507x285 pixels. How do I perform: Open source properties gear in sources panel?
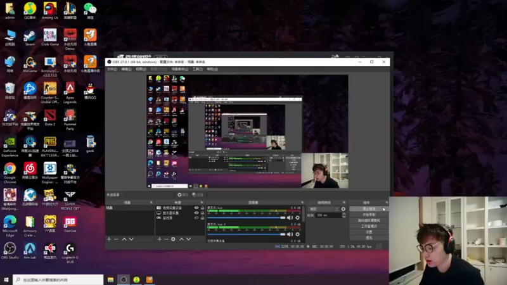coord(173,239)
